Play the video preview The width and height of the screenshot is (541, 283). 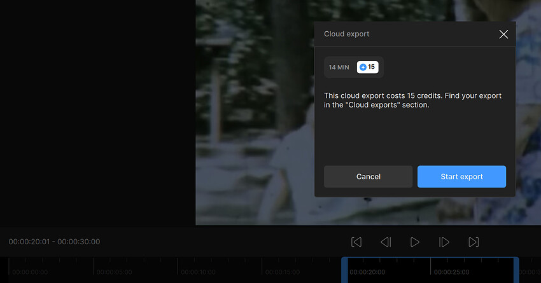click(415, 242)
